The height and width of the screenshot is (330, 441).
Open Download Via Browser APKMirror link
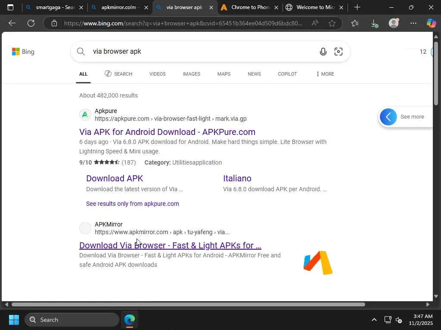pyautogui.click(x=170, y=245)
